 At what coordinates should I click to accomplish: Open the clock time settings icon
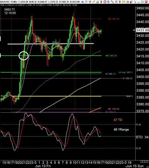(x=105, y=2)
